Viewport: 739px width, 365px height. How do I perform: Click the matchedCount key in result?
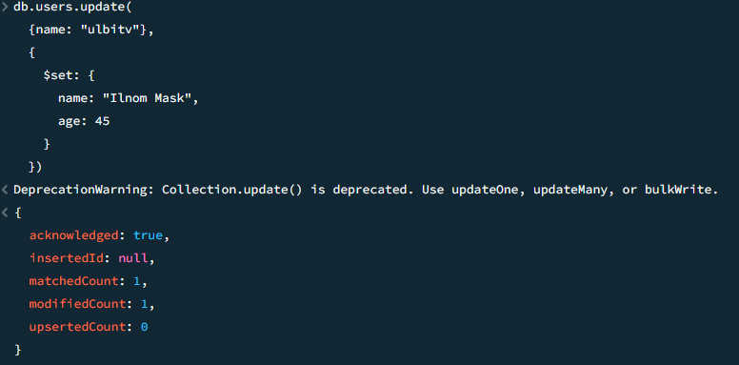(x=73, y=281)
